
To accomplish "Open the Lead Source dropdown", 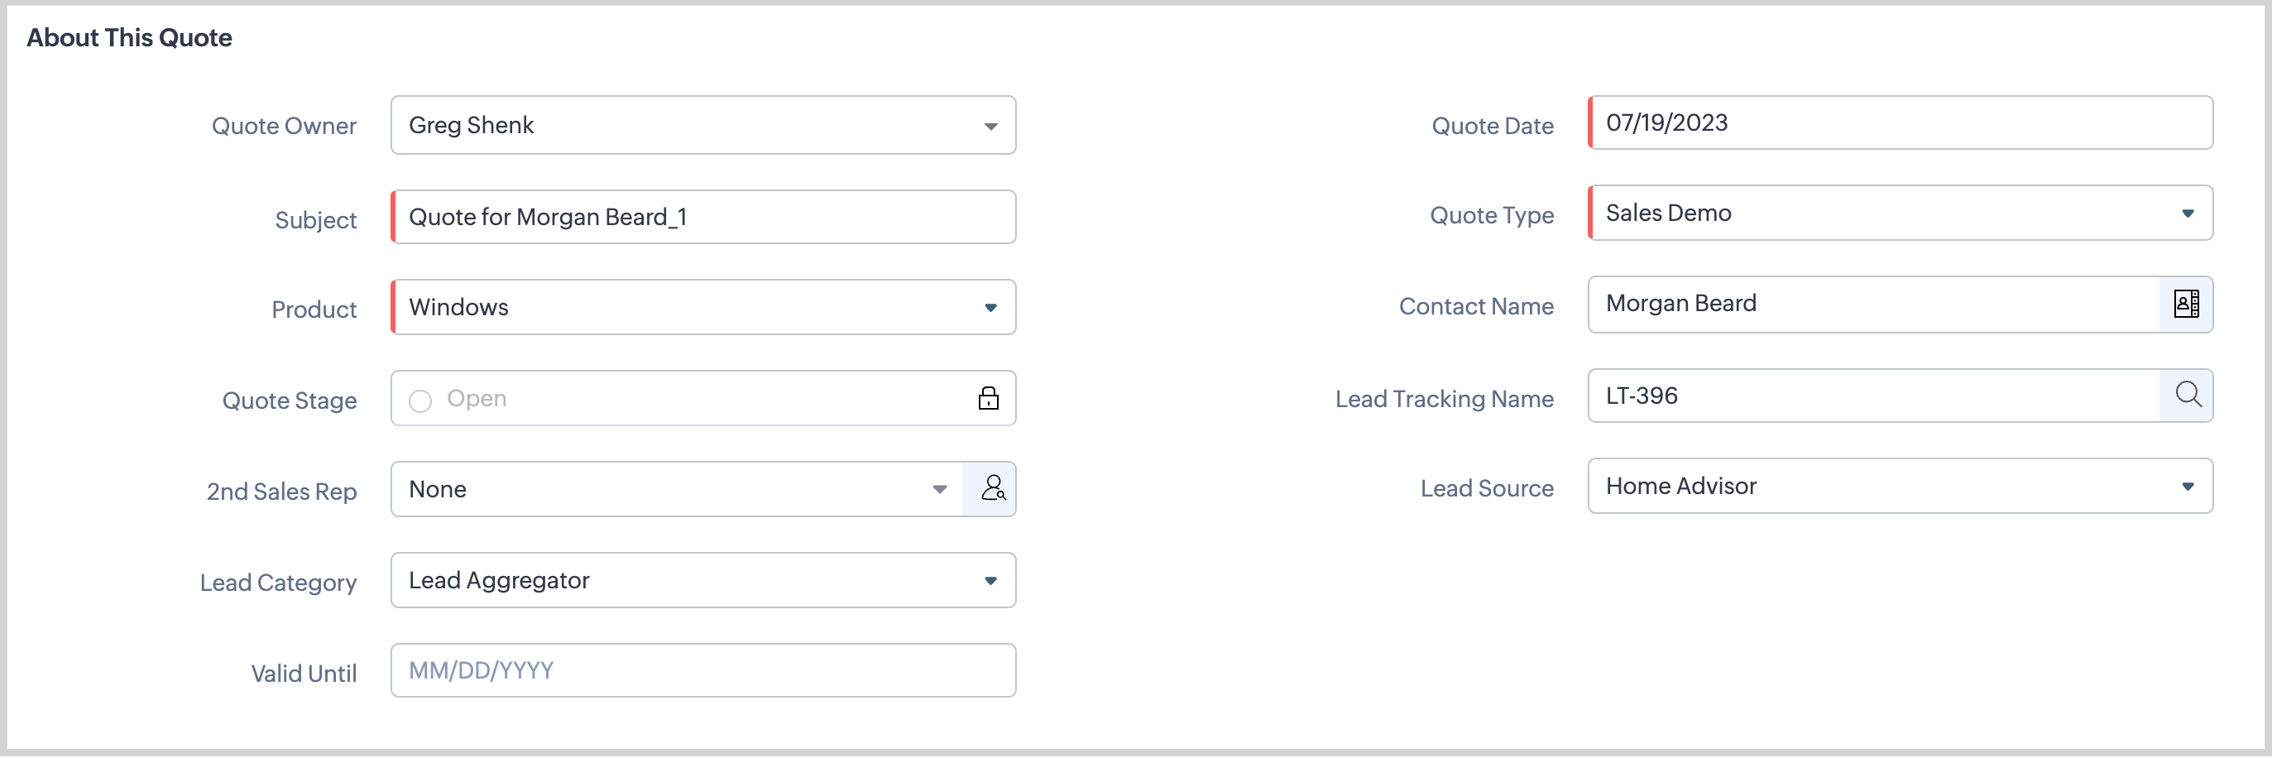I will (x=2187, y=487).
